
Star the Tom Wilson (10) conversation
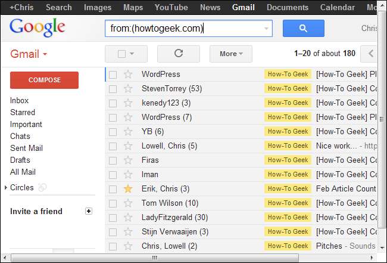click(x=128, y=203)
